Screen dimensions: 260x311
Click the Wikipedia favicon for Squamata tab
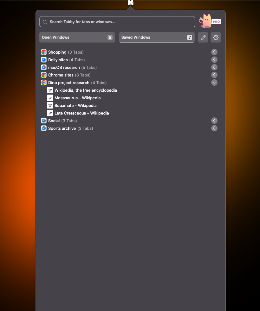pyautogui.click(x=50, y=105)
